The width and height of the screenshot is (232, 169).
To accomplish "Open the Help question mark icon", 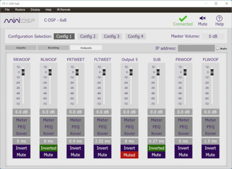I will click(x=219, y=19).
